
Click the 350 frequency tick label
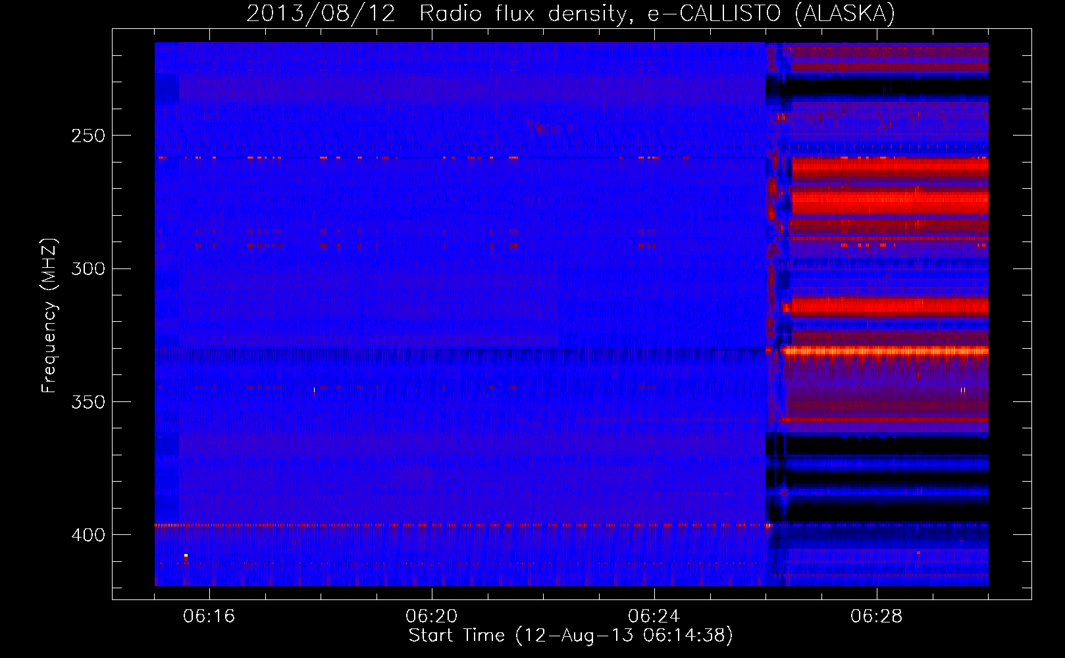[x=88, y=402]
